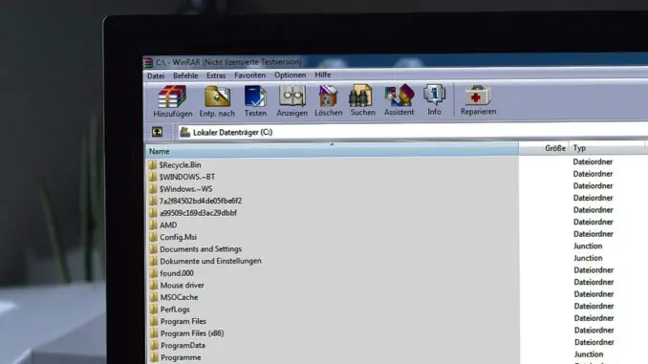Image resolution: width=648 pixels, height=364 pixels.
Task: Click Dateiordner type cell of AMD row
Action: point(593,222)
